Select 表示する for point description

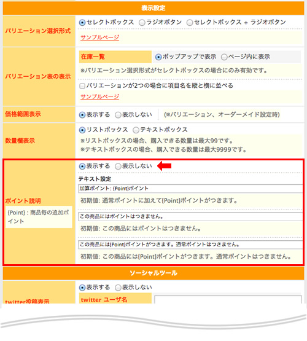[x=82, y=167]
